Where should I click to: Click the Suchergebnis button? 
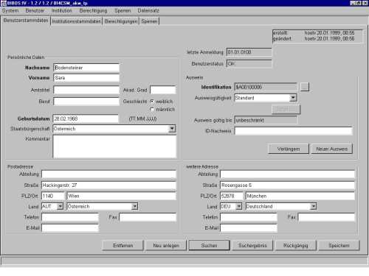point(252,245)
